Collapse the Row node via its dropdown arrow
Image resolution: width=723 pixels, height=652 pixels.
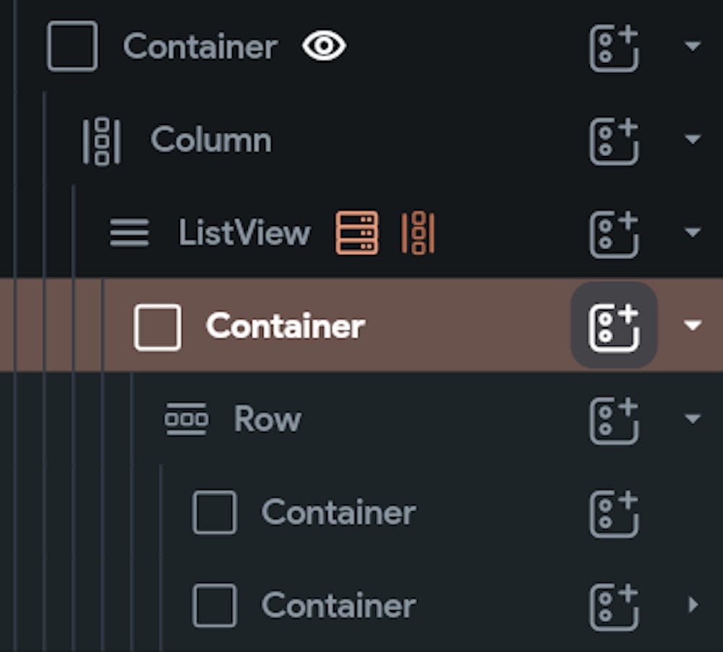[x=693, y=418]
